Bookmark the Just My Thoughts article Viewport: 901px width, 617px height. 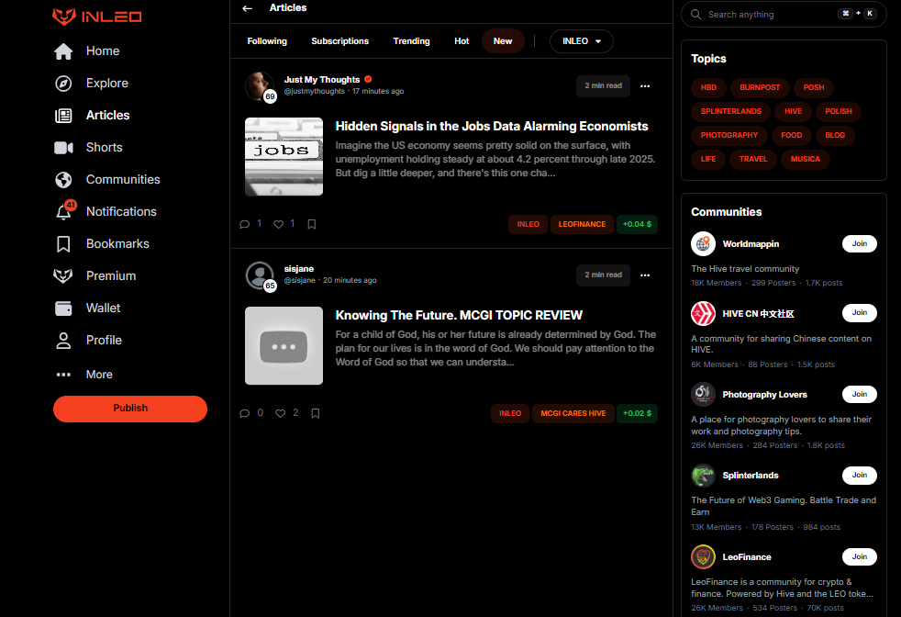[312, 224]
